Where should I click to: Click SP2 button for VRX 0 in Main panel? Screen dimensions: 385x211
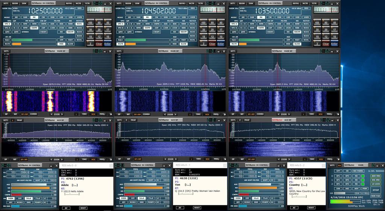pos(347,176)
